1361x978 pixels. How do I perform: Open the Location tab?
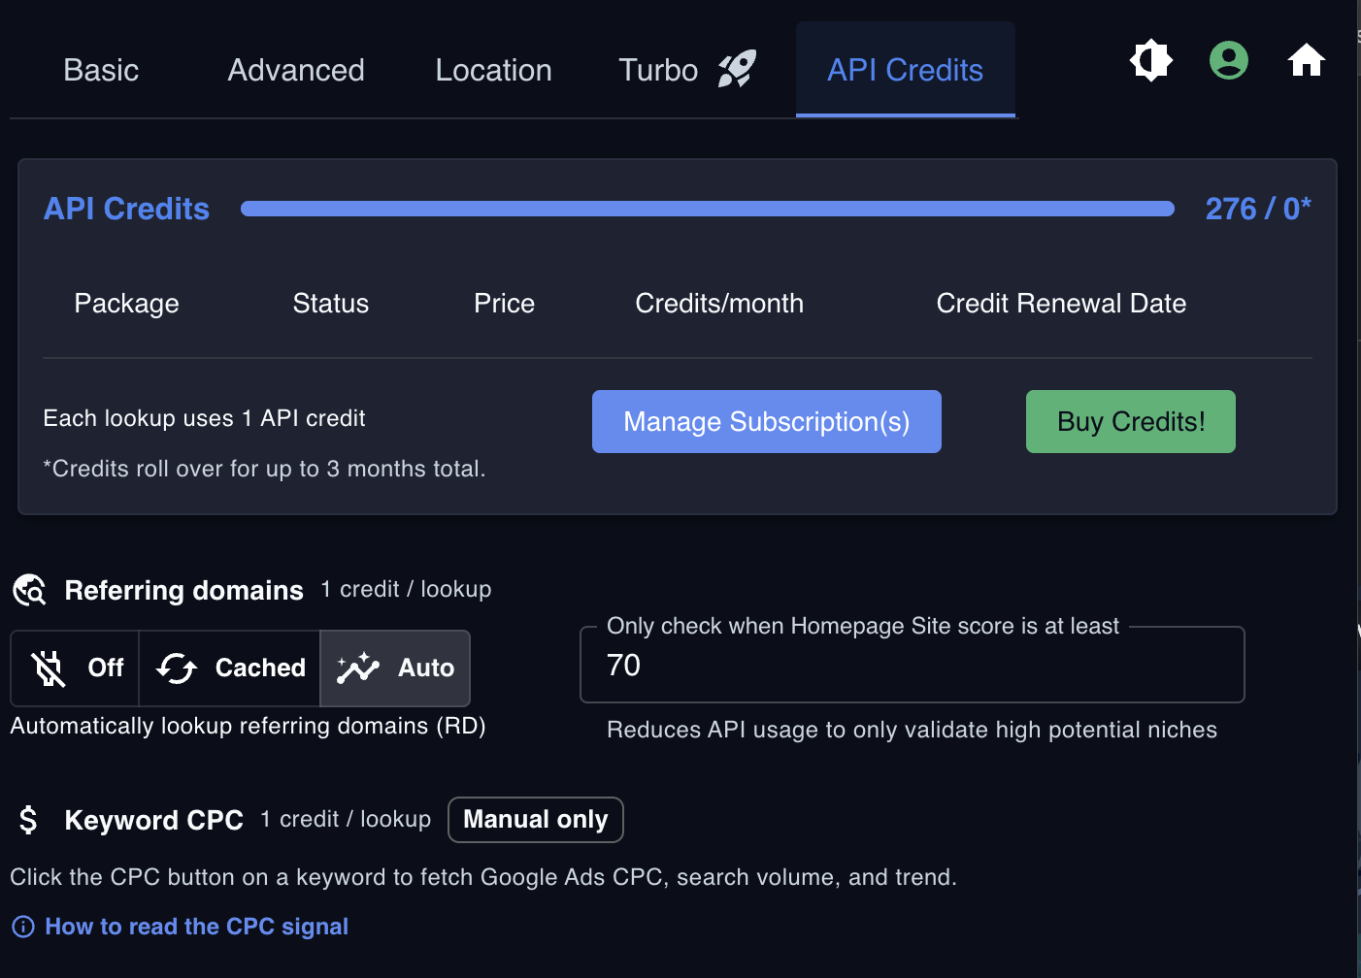[x=493, y=70]
